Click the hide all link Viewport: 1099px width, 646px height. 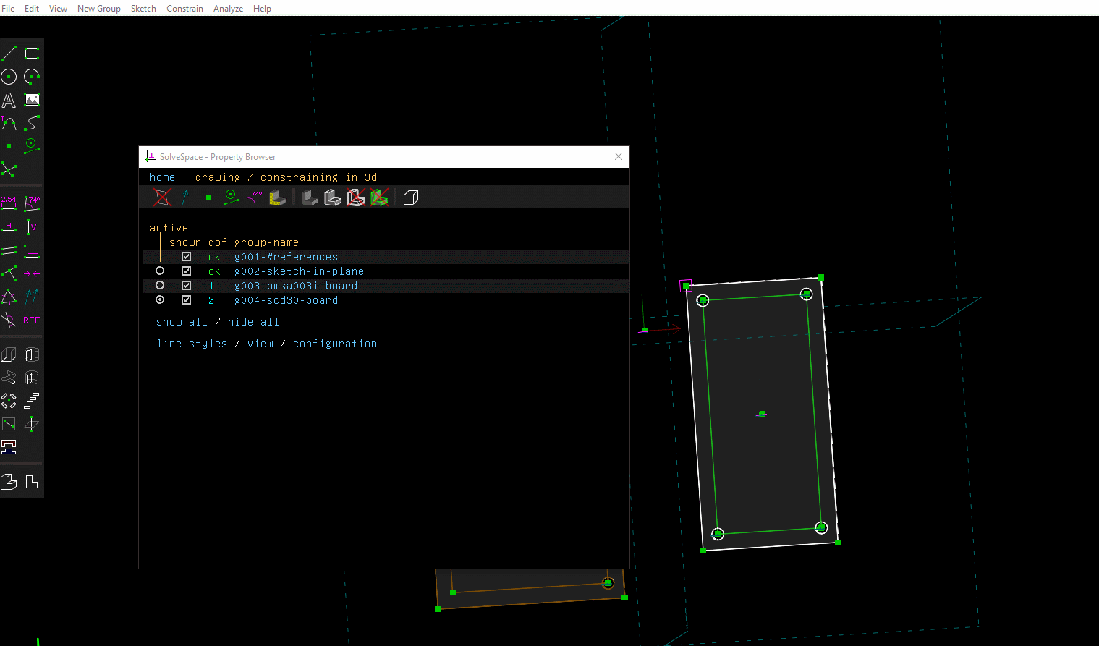(x=253, y=321)
